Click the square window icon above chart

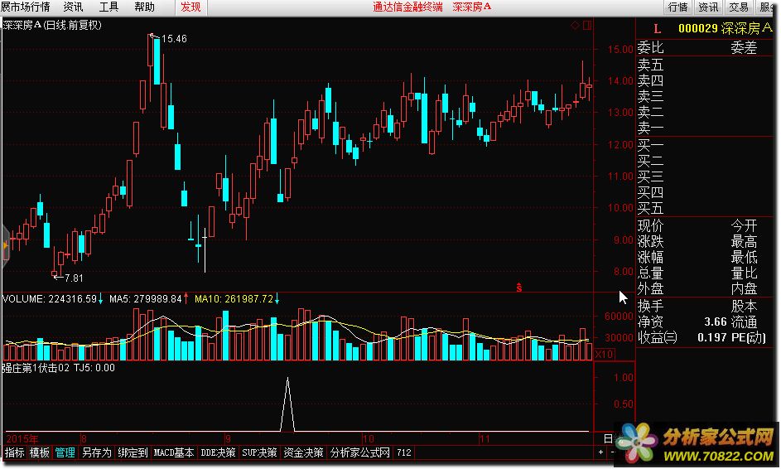pos(587,25)
